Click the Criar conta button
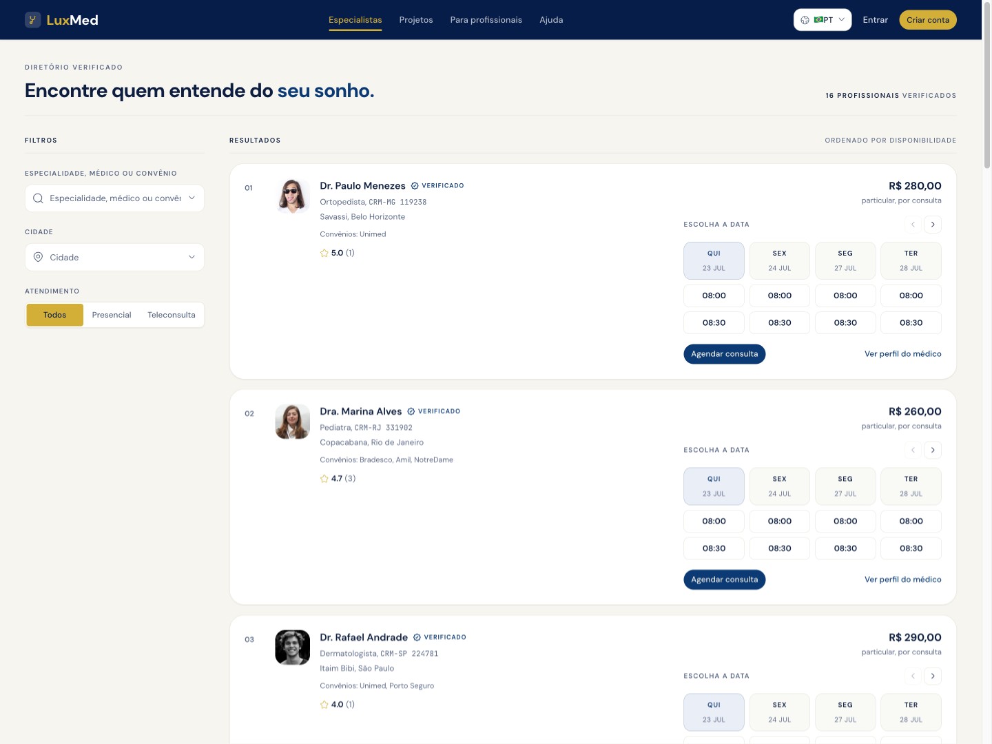Screen dimensions: 992x744 (928, 20)
